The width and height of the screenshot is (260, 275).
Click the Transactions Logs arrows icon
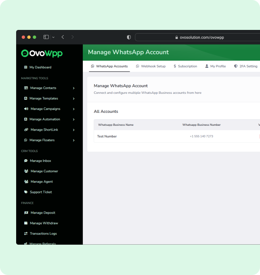pos(26,234)
